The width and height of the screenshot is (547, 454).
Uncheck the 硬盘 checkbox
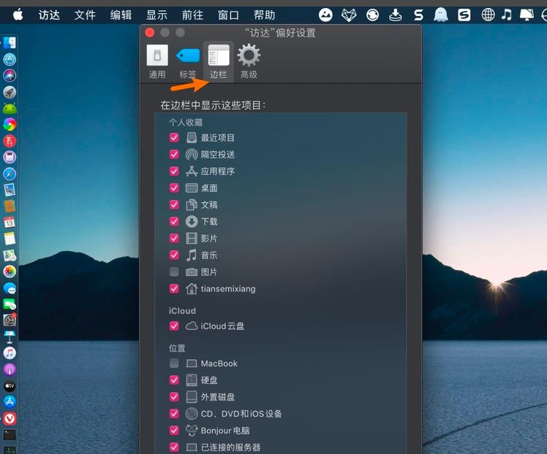point(174,380)
